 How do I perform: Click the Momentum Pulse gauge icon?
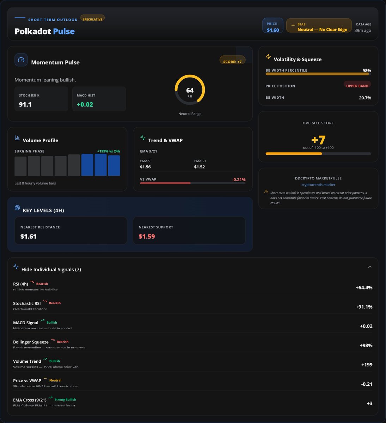(21, 60)
